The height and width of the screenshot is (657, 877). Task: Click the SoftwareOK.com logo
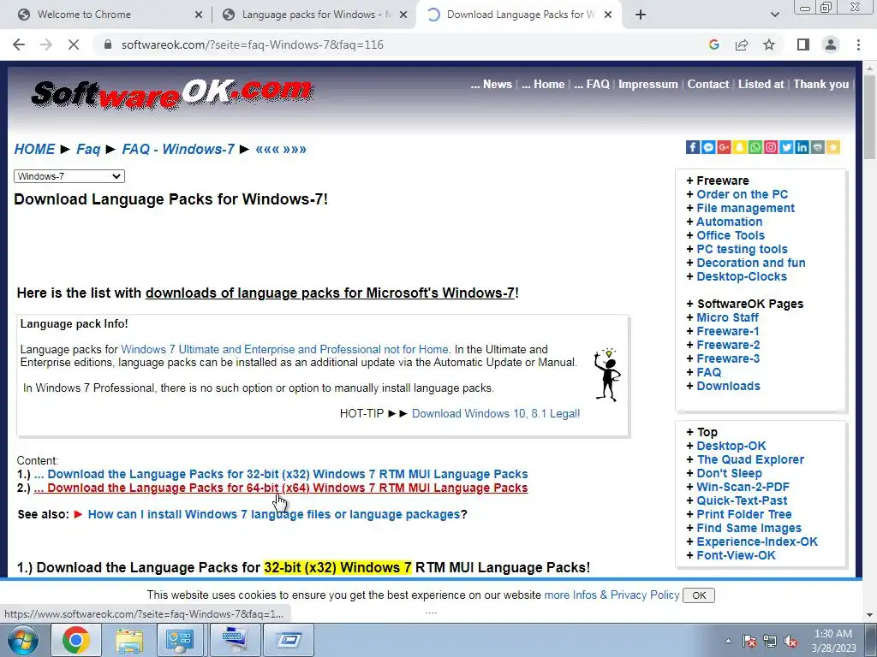coord(172,92)
